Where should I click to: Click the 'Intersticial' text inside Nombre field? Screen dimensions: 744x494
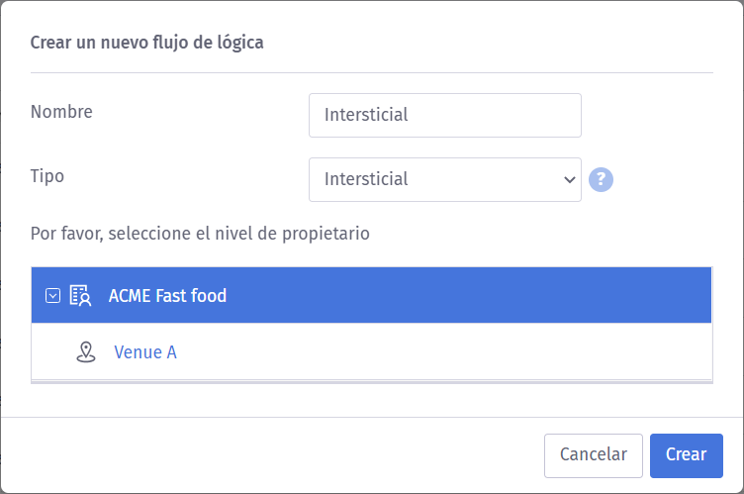point(366,115)
